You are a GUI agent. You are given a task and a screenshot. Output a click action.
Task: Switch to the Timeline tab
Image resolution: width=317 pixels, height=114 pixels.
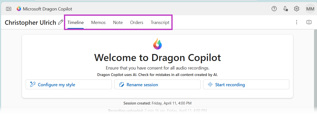click(75, 22)
